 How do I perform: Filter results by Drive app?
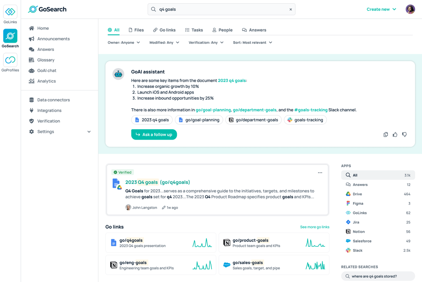coord(378,194)
